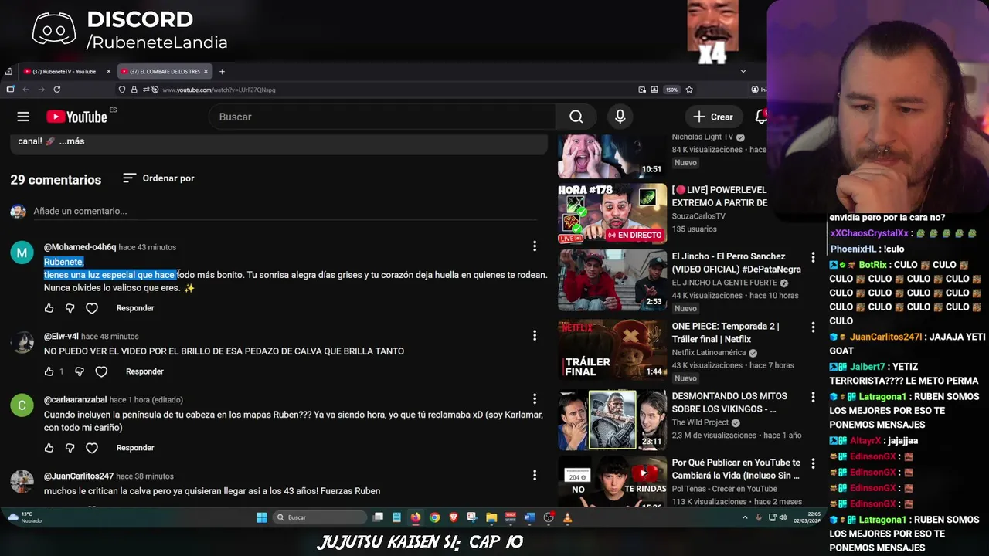
Task: Expand the browser tab list chevron
Action: click(743, 71)
